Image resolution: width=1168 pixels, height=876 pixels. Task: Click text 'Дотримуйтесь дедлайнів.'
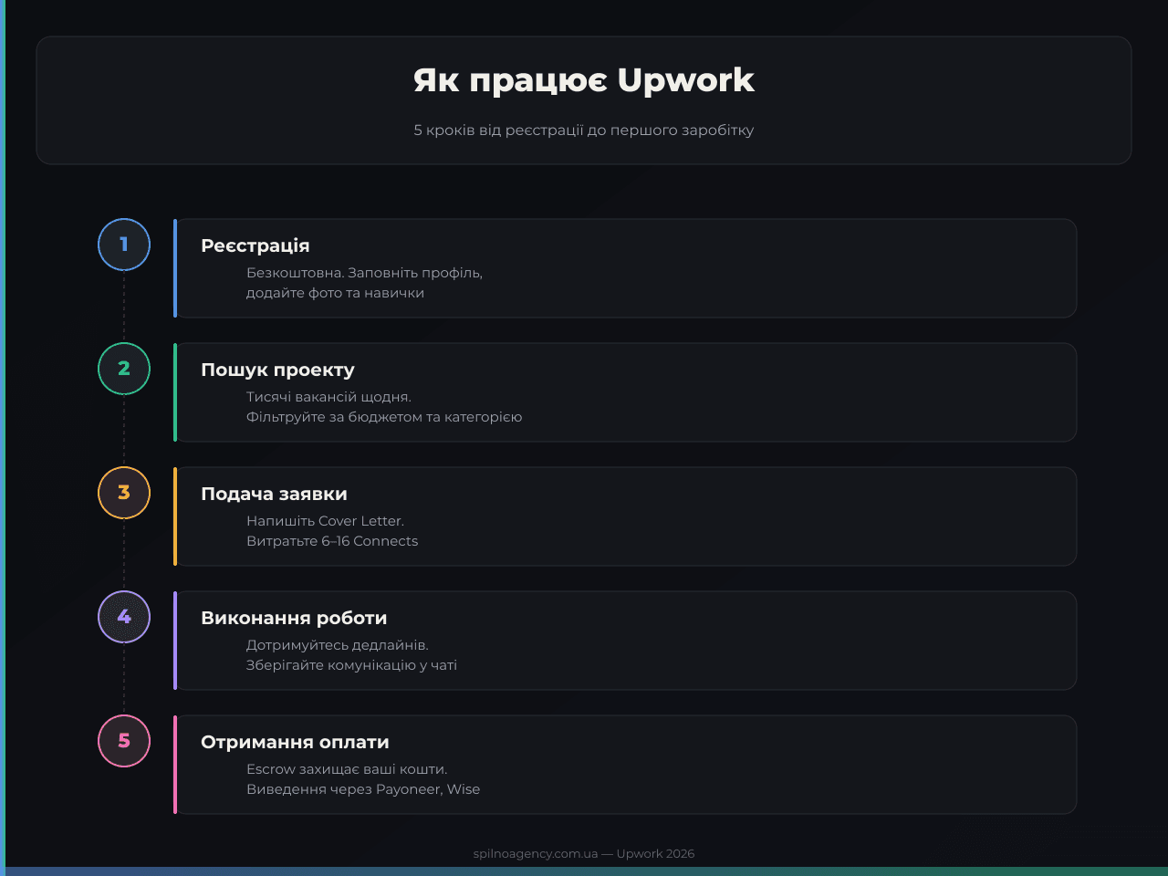click(x=338, y=645)
